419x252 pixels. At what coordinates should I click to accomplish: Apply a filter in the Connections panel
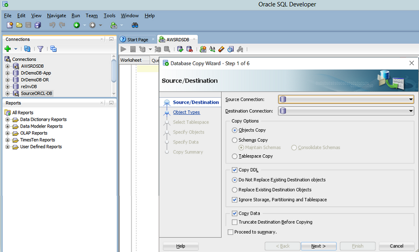pos(40,49)
